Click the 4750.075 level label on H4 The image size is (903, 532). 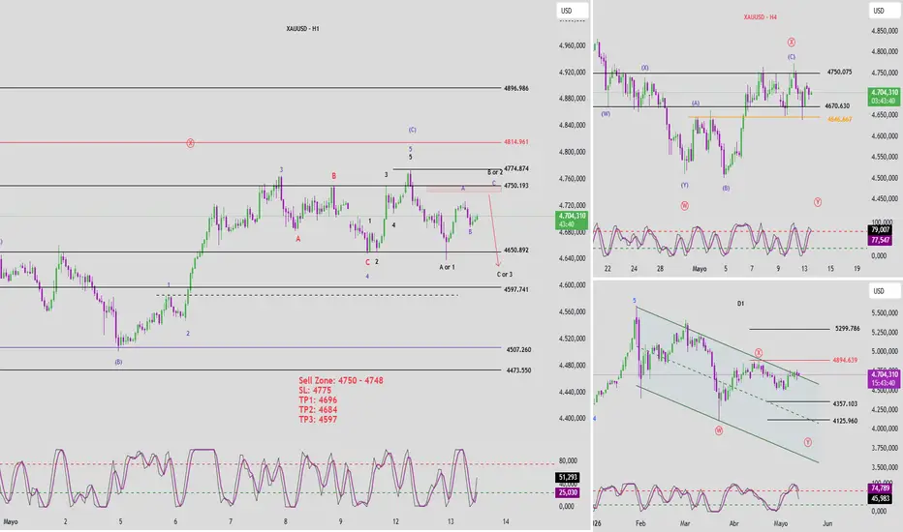(x=839, y=73)
